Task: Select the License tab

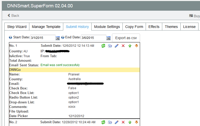Action: pos(189,27)
